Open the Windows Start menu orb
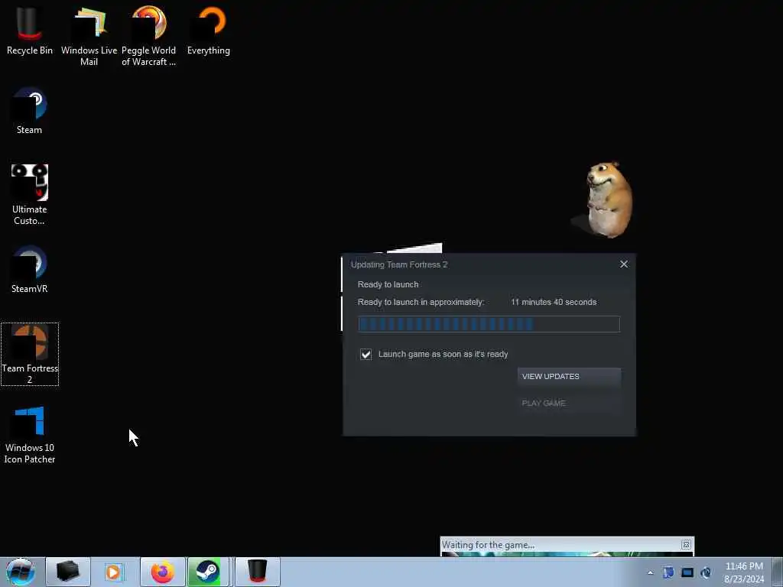Screen dimensions: 783x587 point(21,572)
